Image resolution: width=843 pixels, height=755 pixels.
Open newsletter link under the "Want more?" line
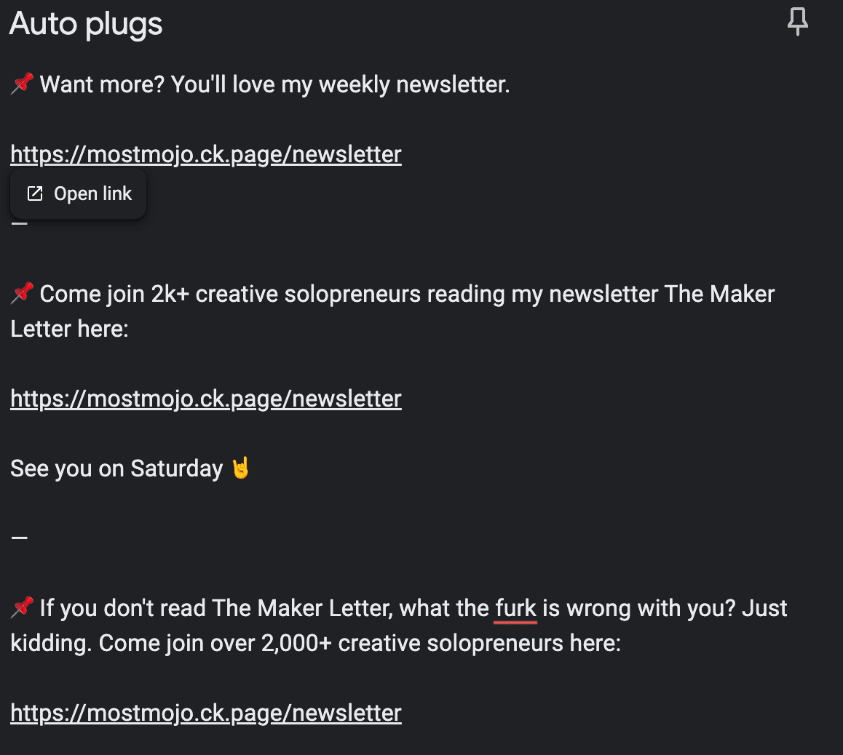pos(206,155)
